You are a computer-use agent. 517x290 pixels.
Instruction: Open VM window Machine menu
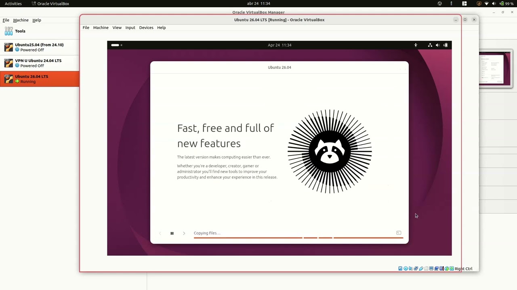101,27
